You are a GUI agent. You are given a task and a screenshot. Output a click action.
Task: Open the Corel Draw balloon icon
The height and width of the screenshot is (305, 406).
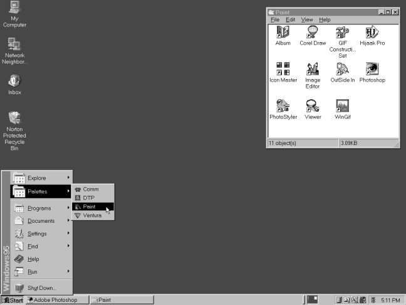tap(313, 32)
